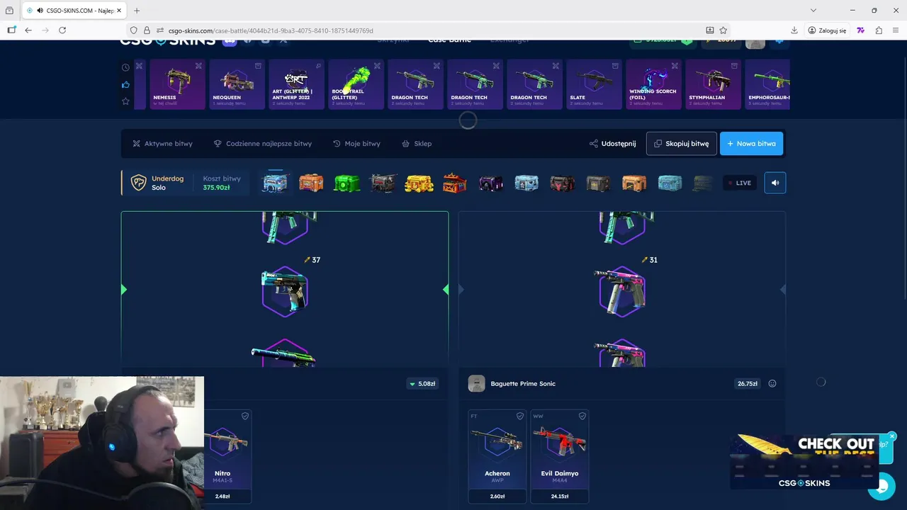Select the golden treasure chest case icon
Viewport: 907px width, 510px height.
pyautogui.click(x=419, y=183)
